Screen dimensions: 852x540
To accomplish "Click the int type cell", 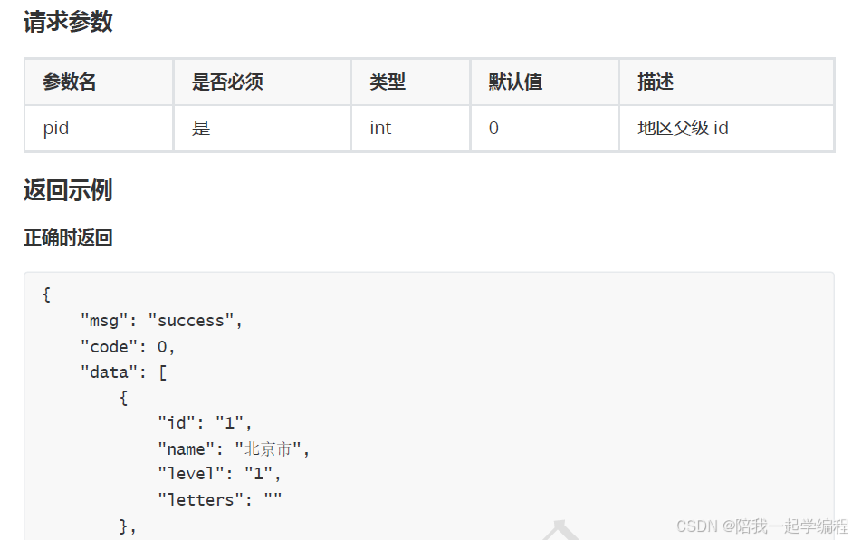I will 379,128.
